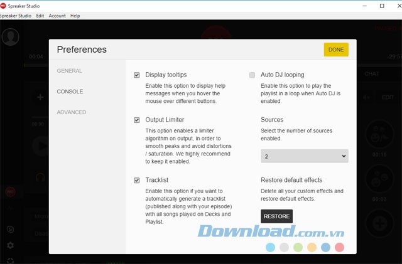This screenshot has height=264, width=402.
Task: Click the red broadcast icon in the left sidebar
Action: click(11, 192)
